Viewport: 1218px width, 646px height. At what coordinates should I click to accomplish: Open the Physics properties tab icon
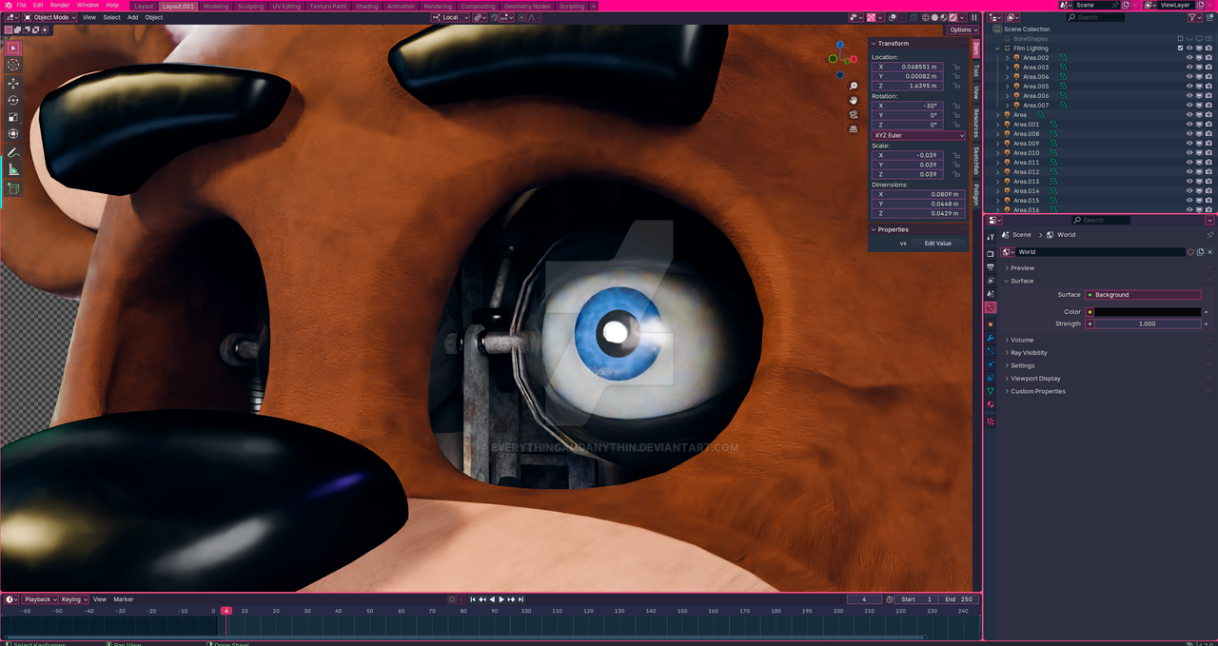(x=991, y=364)
